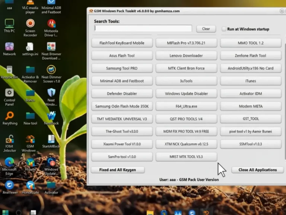Enable Run at Windows startup checkbox

click(224, 29)
